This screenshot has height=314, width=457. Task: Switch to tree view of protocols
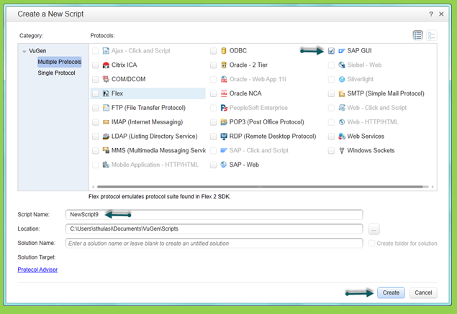point(432,35)
